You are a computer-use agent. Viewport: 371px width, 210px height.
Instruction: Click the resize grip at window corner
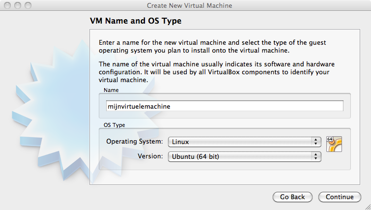(368, 207)
